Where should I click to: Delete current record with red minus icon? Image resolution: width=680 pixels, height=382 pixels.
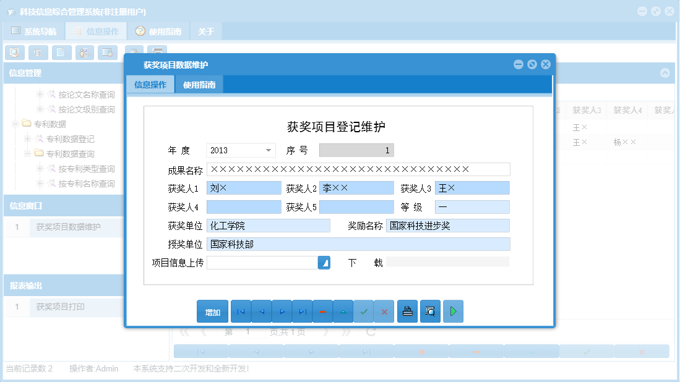point(322,311)
